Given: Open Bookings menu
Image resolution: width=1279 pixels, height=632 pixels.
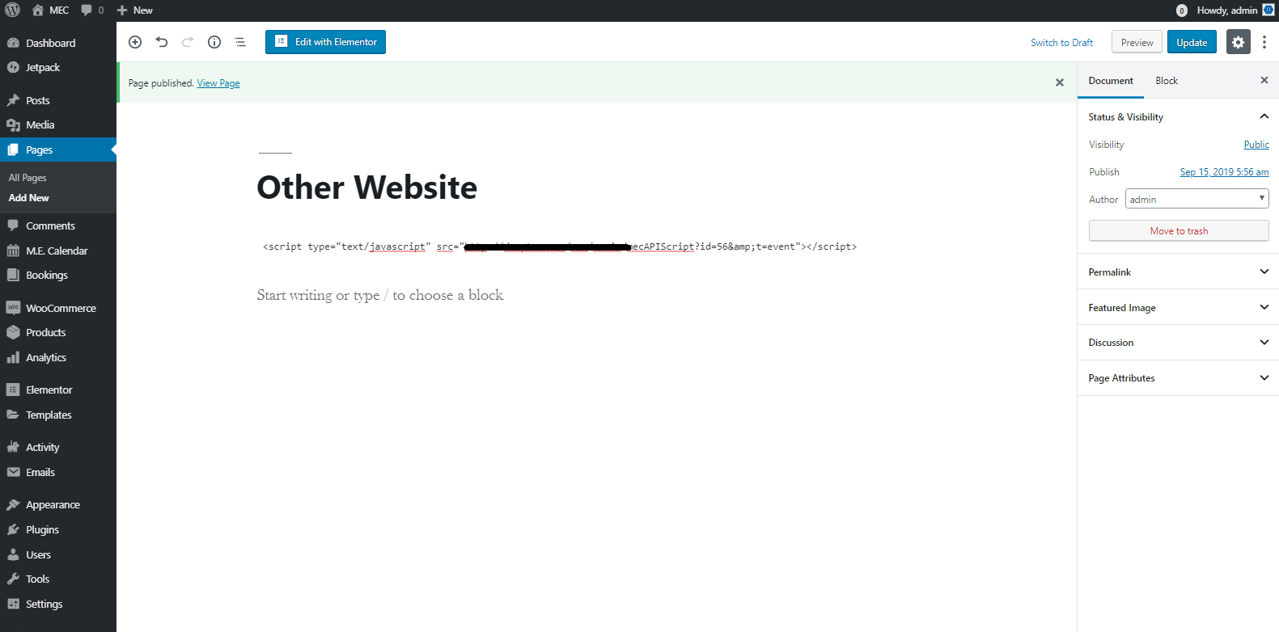Looking at the screenshot, I should [58, 276].
